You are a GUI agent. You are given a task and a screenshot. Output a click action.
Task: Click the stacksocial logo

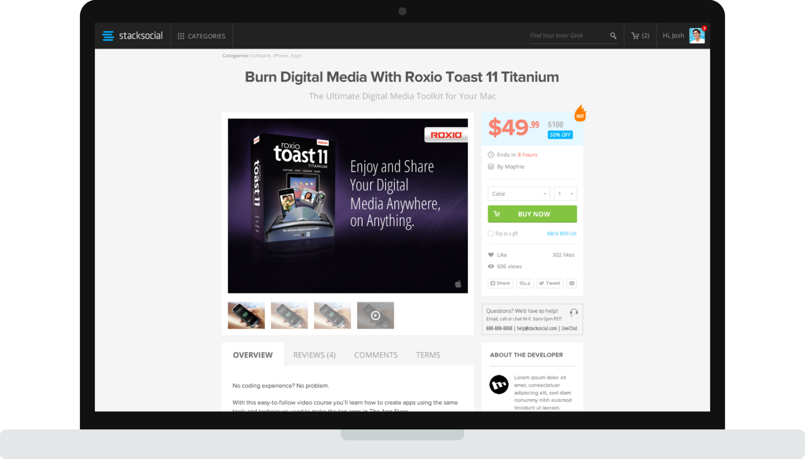pyautogui.click(x=133, y=36)
